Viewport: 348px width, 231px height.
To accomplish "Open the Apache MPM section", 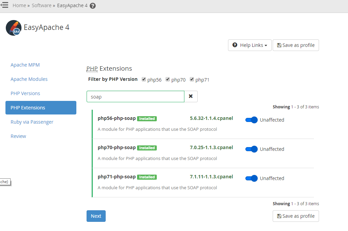I will point(25,65).
